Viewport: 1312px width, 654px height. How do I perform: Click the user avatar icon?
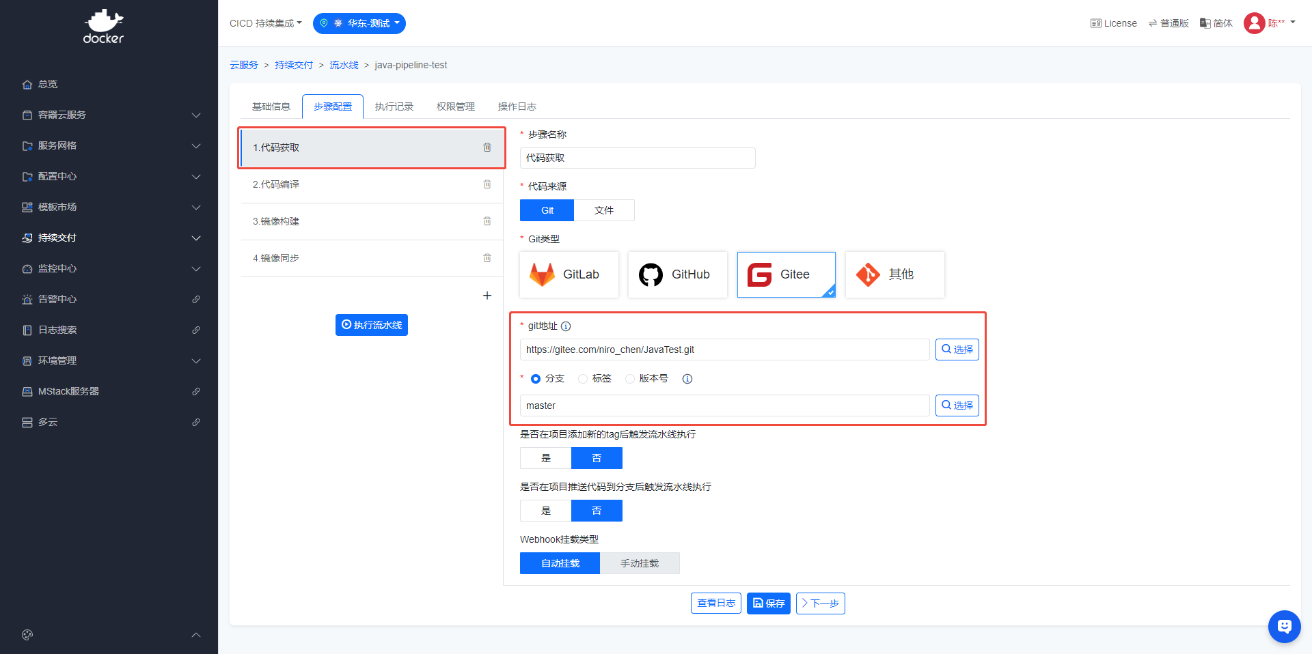[1254, 23]
